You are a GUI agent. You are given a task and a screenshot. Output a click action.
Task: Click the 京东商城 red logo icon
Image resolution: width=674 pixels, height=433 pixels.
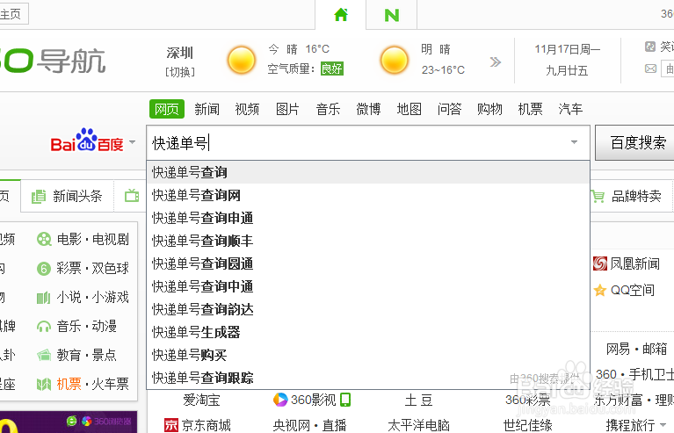point(171,425)
